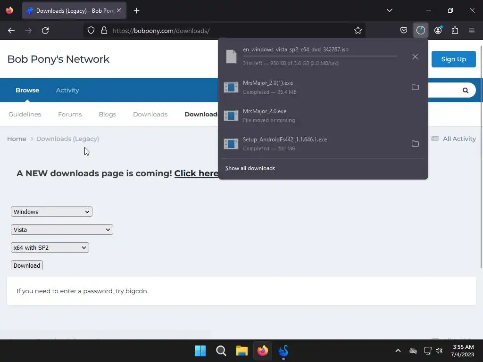Cancel the en_windows_vista_sp2 iso download
Screen dimensions: 483x362
[x=415, y=57]
